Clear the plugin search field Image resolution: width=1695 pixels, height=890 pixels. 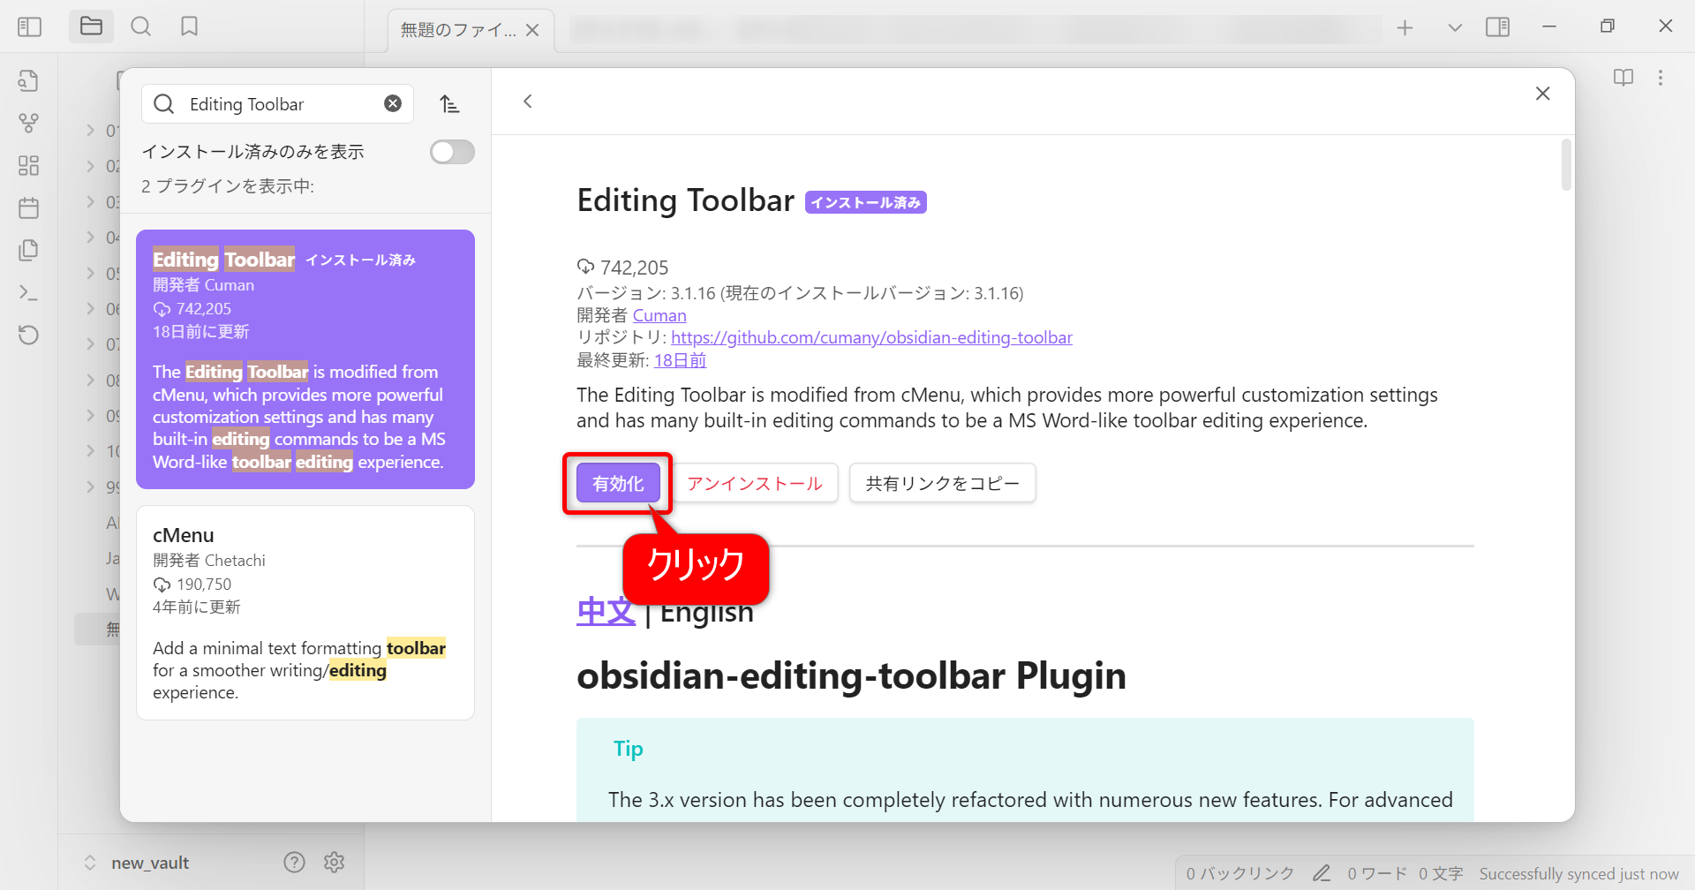393,103
